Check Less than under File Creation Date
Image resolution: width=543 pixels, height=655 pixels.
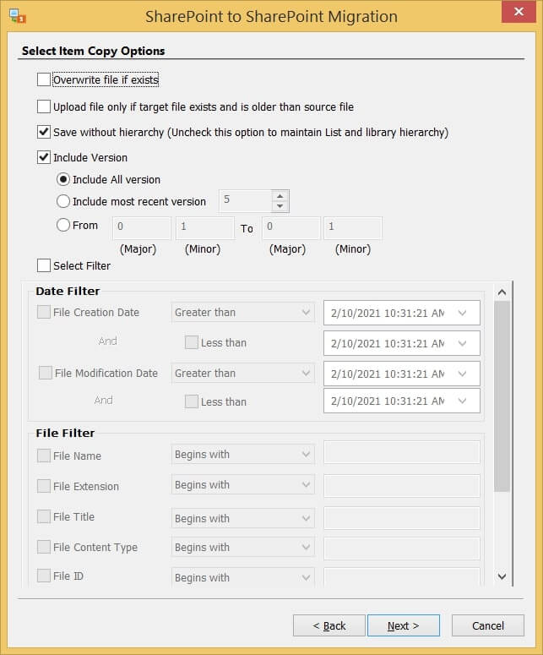pos(192,342)
